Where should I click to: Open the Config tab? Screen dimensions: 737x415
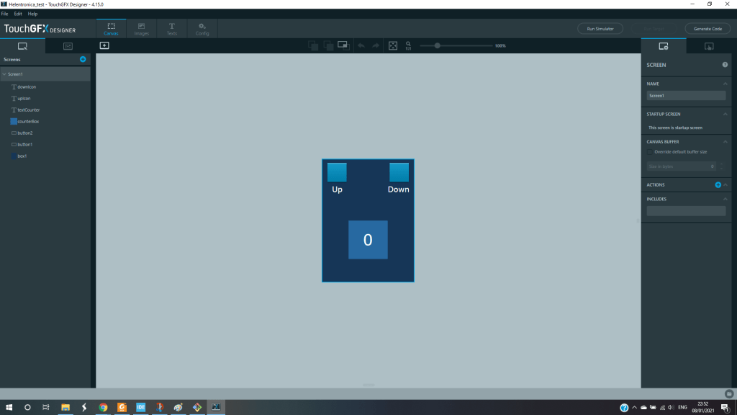click(x=202, y=29)
